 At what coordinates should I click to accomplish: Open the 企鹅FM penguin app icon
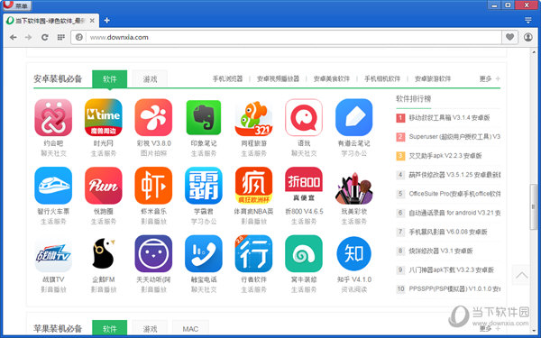[x=103, y=254]
